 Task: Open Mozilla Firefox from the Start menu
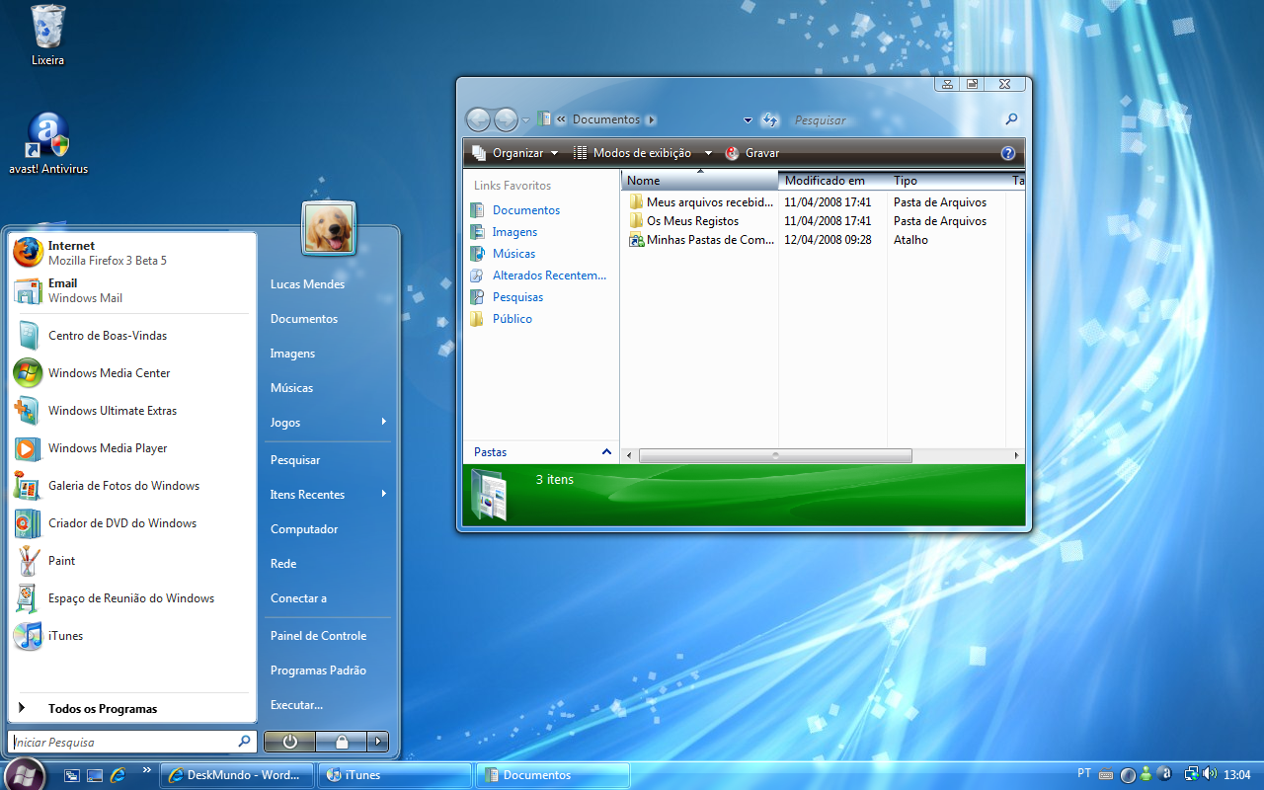point(131,252)
